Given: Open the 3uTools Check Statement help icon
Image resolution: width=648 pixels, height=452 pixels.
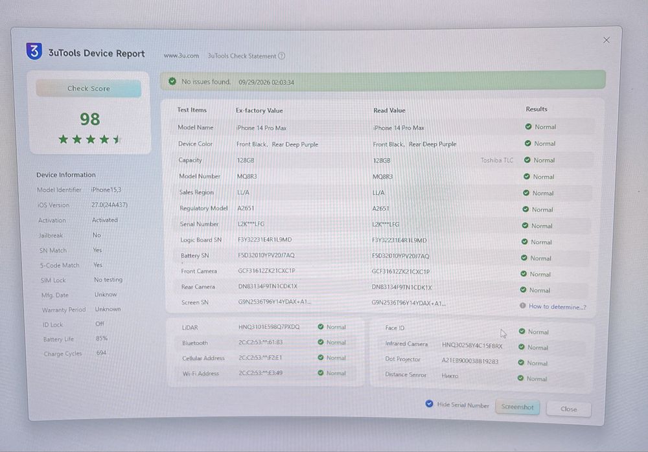Looking at the screenshot, I should click(x=281, y=56).
